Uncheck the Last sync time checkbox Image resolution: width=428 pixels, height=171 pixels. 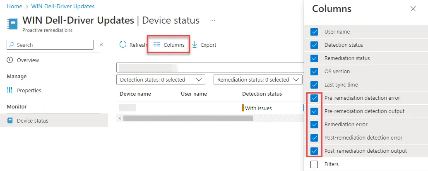(314, 85)
